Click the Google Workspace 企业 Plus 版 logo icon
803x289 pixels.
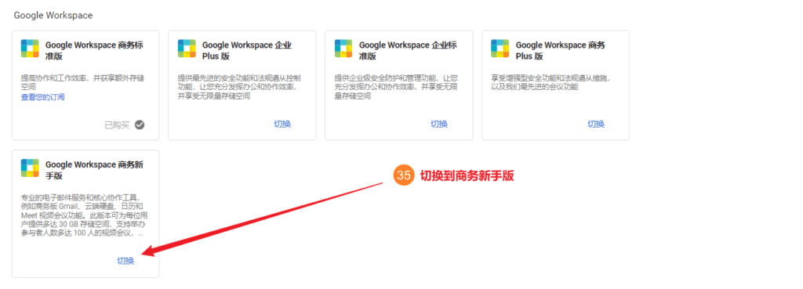pos(187,49)
